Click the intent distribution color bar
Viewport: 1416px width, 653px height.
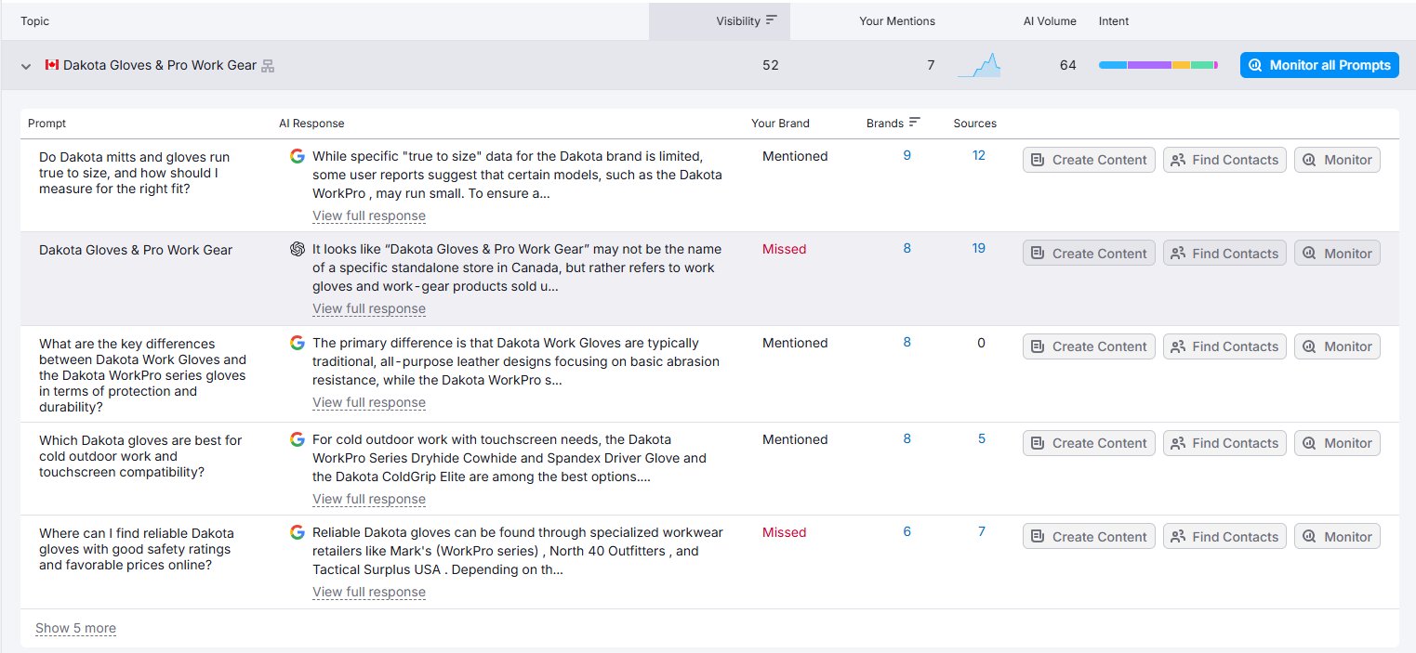pos(1158,65)
